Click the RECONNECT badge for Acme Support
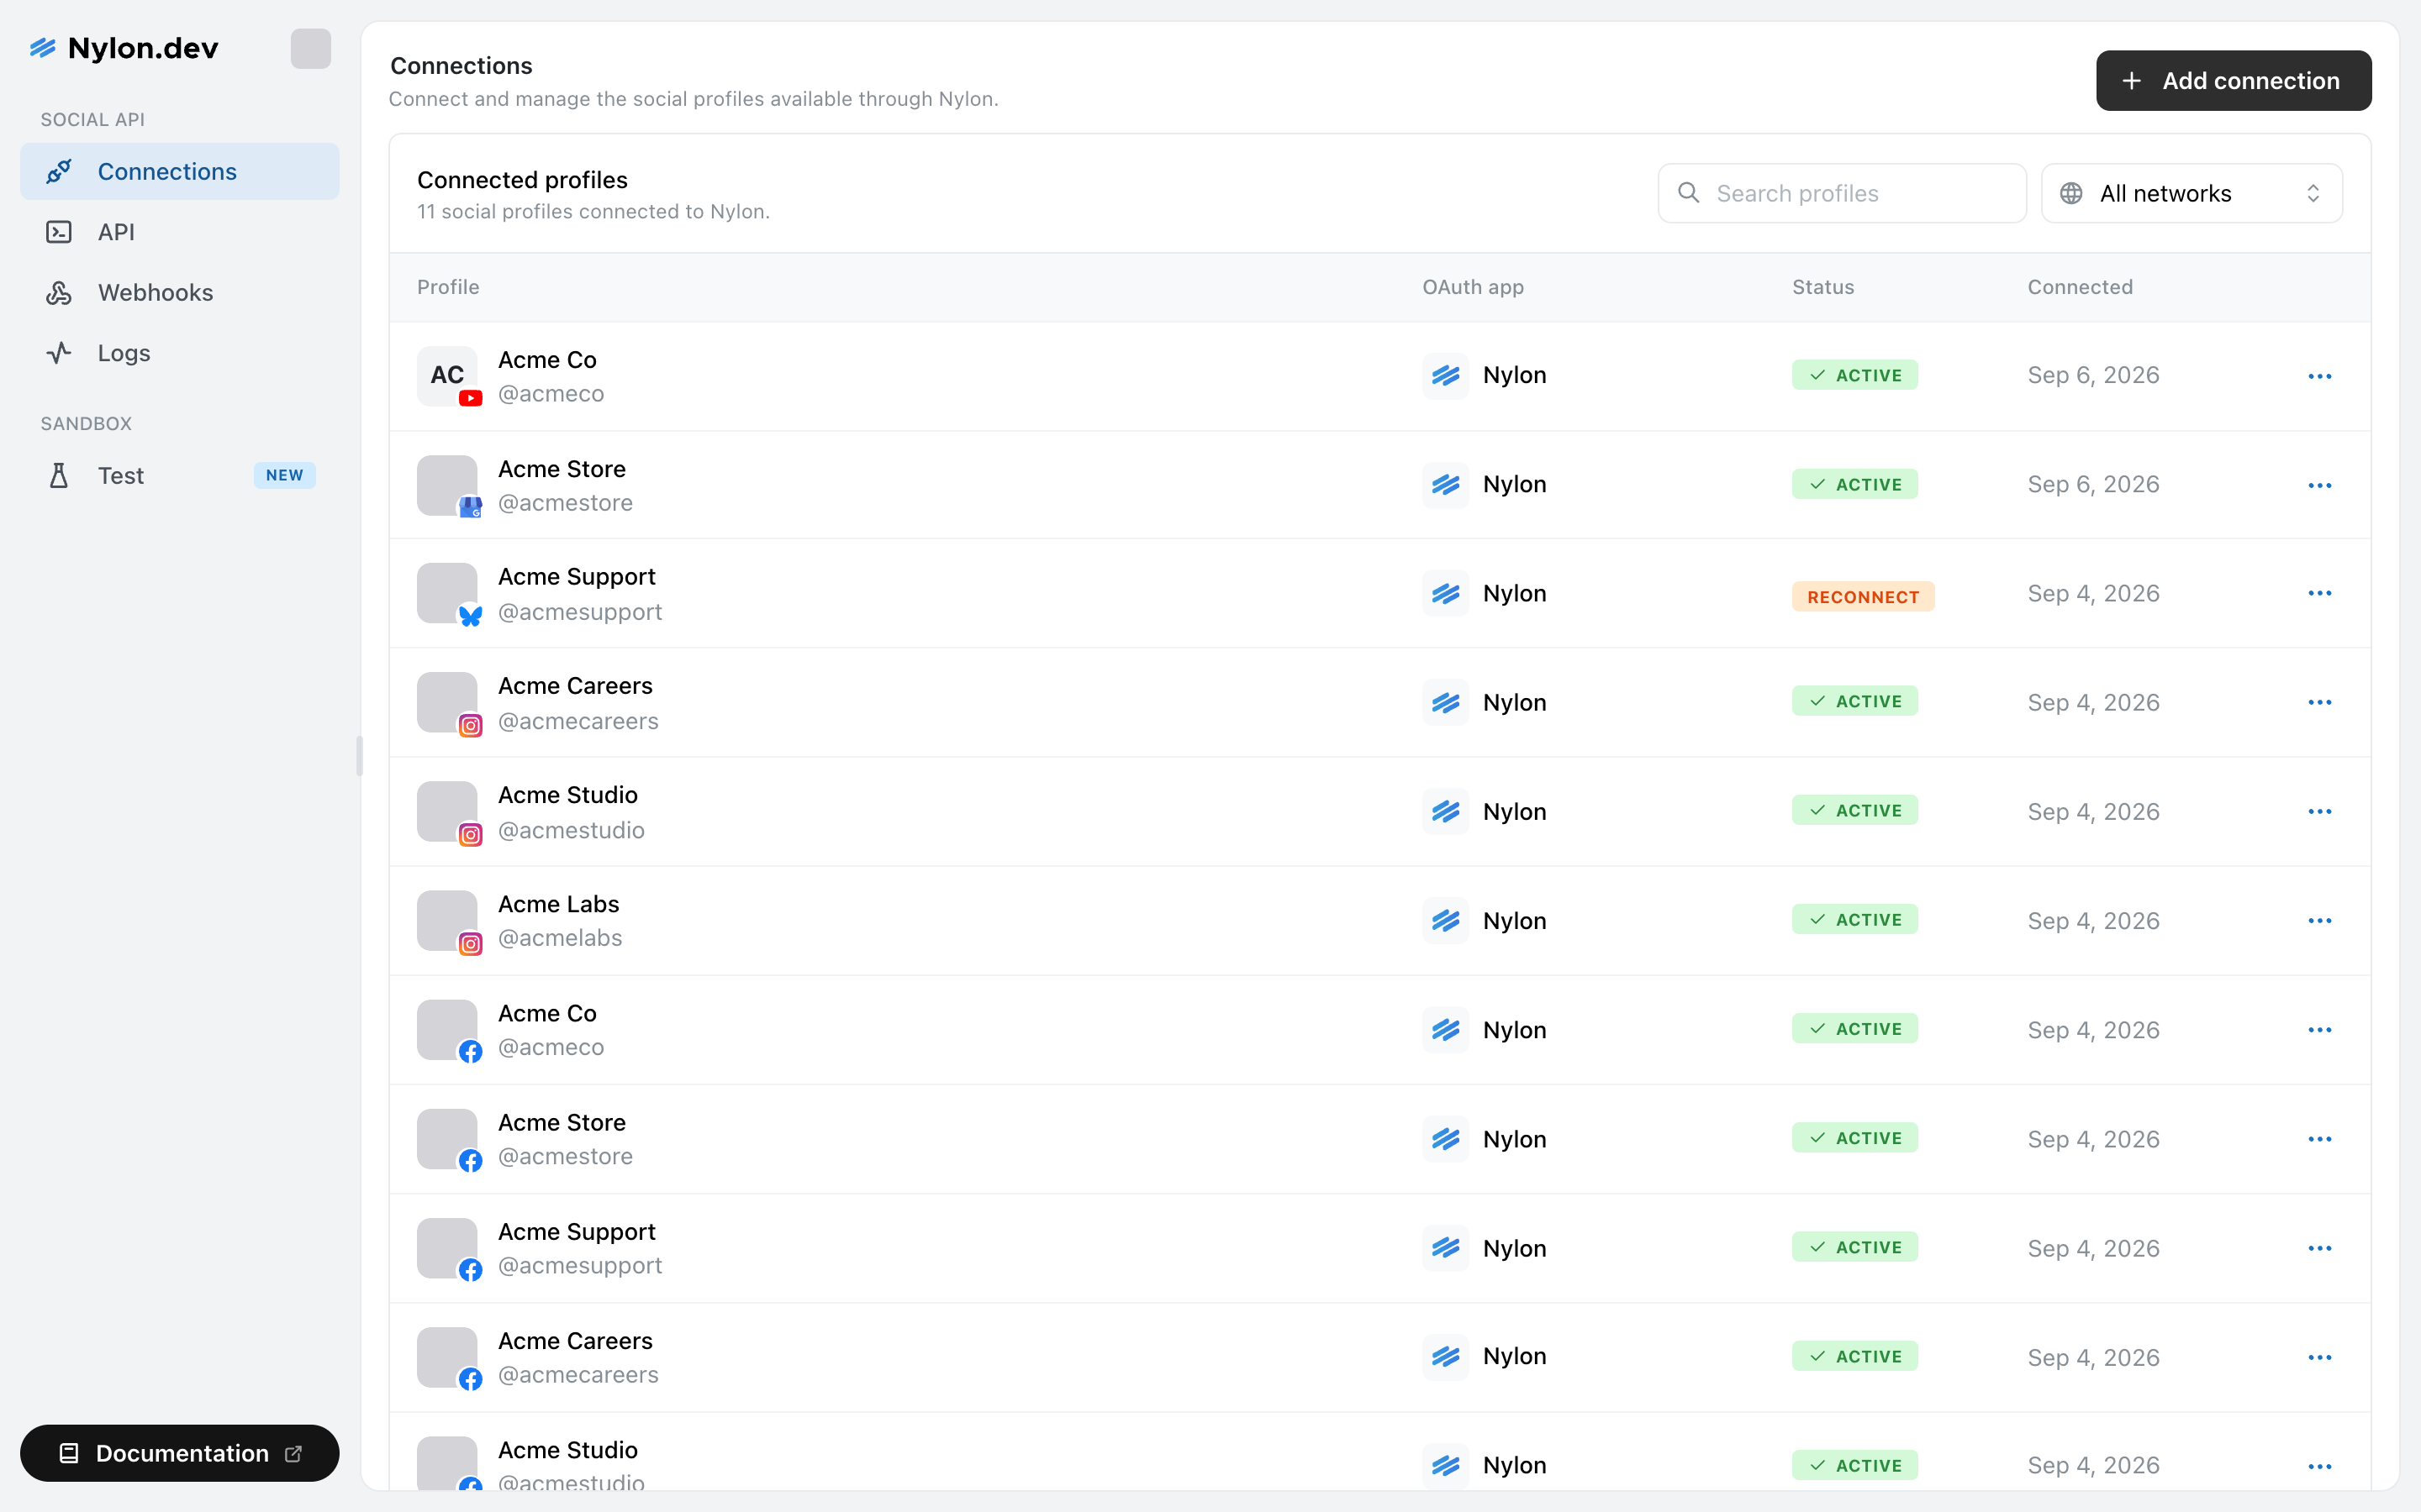2421x1512 pixels. [x=1863, y=596]
